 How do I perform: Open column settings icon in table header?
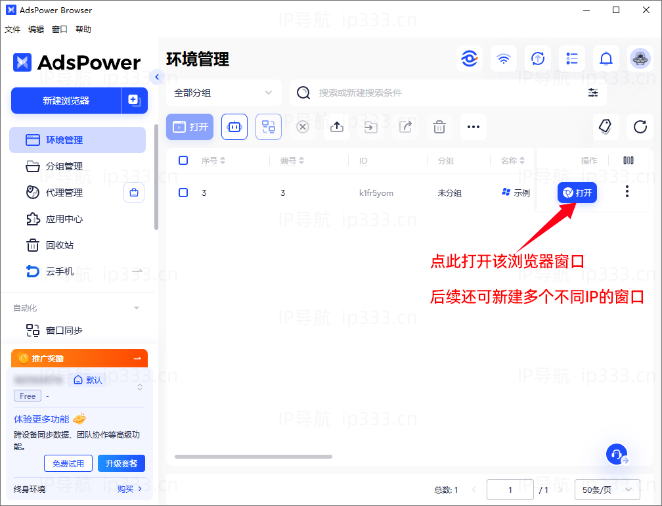tap(629, 160)
